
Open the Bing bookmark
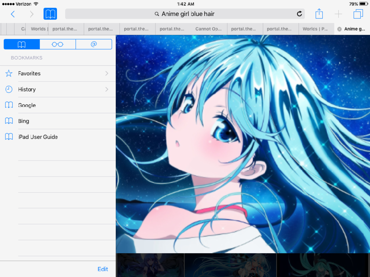pyautogui.click(x=58, y=121)
